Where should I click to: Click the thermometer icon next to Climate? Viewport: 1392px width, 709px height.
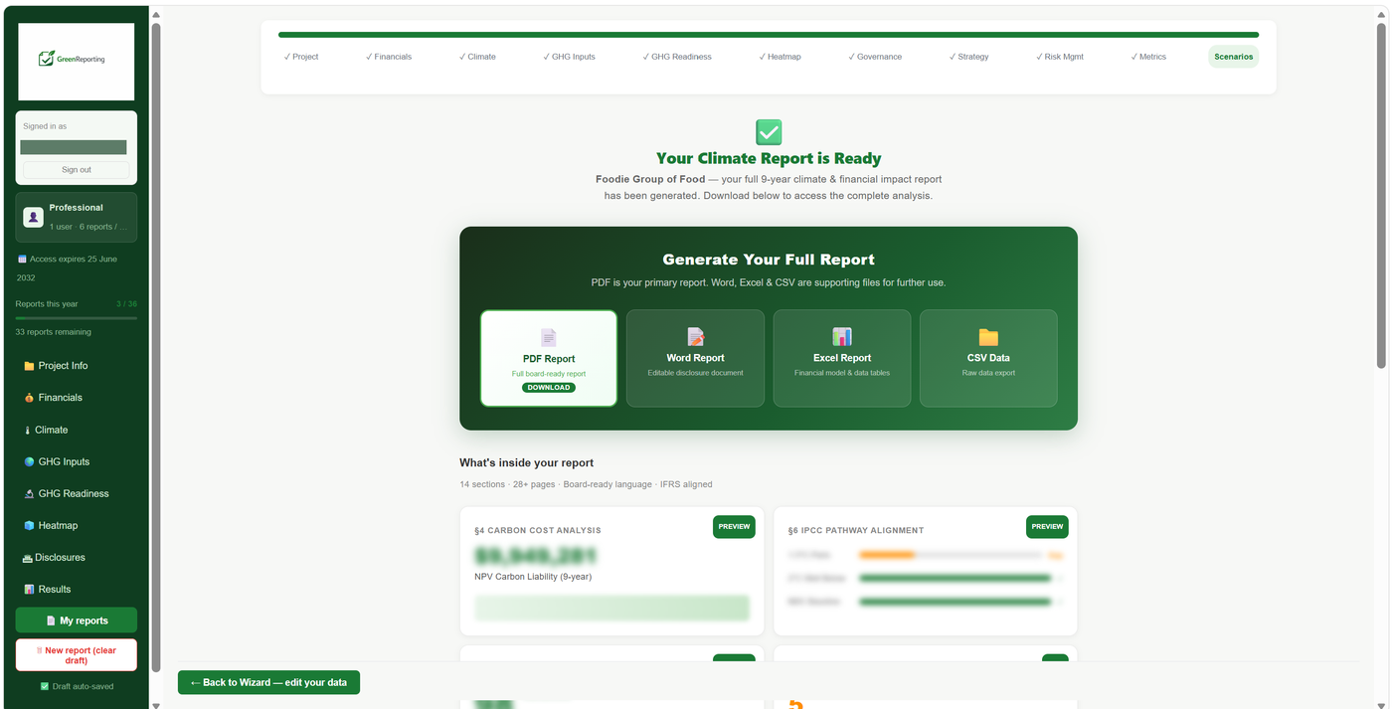(28, 431)
